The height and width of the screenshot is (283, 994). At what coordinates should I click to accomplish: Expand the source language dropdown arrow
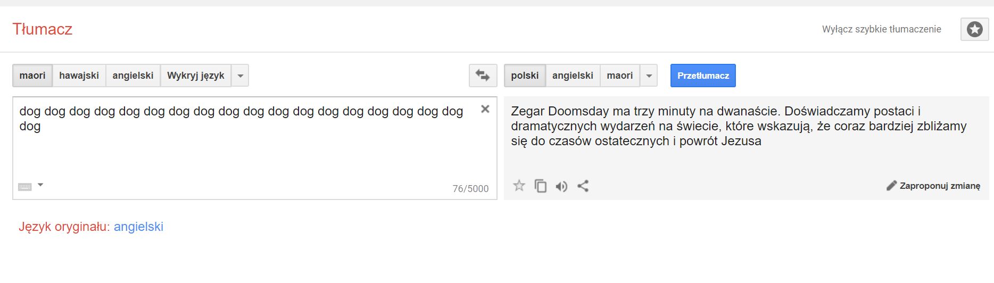pos(240,76)
